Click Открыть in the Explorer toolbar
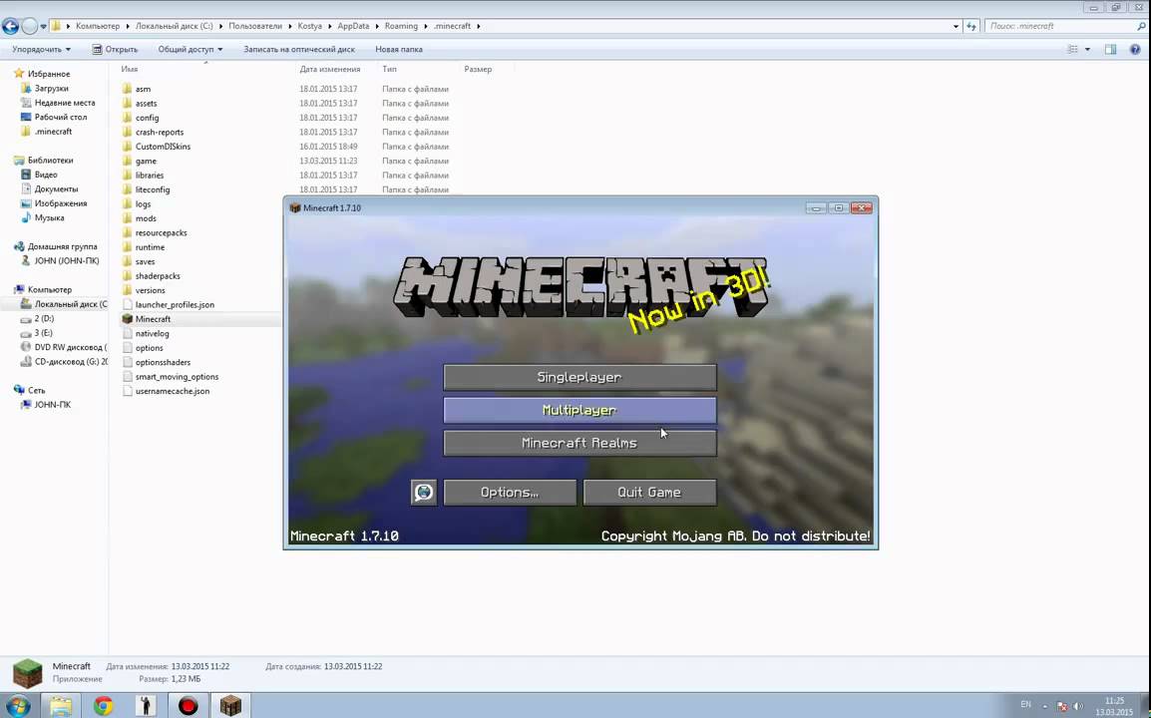1151x718 pixels. click(x=115, y=49)
